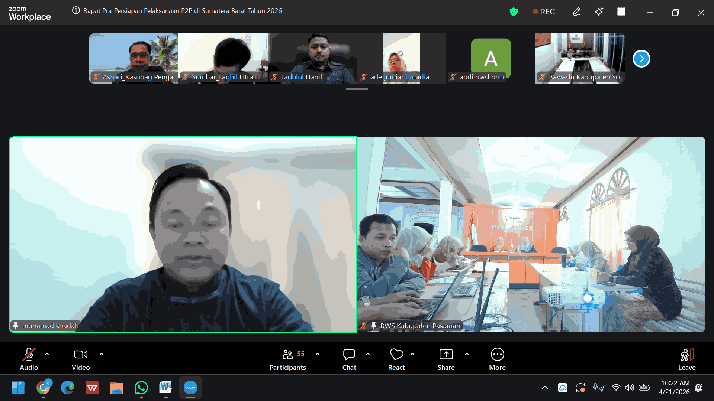Screen dimensions: 714x401
Task: Open the system volume control
Action: 629,388
